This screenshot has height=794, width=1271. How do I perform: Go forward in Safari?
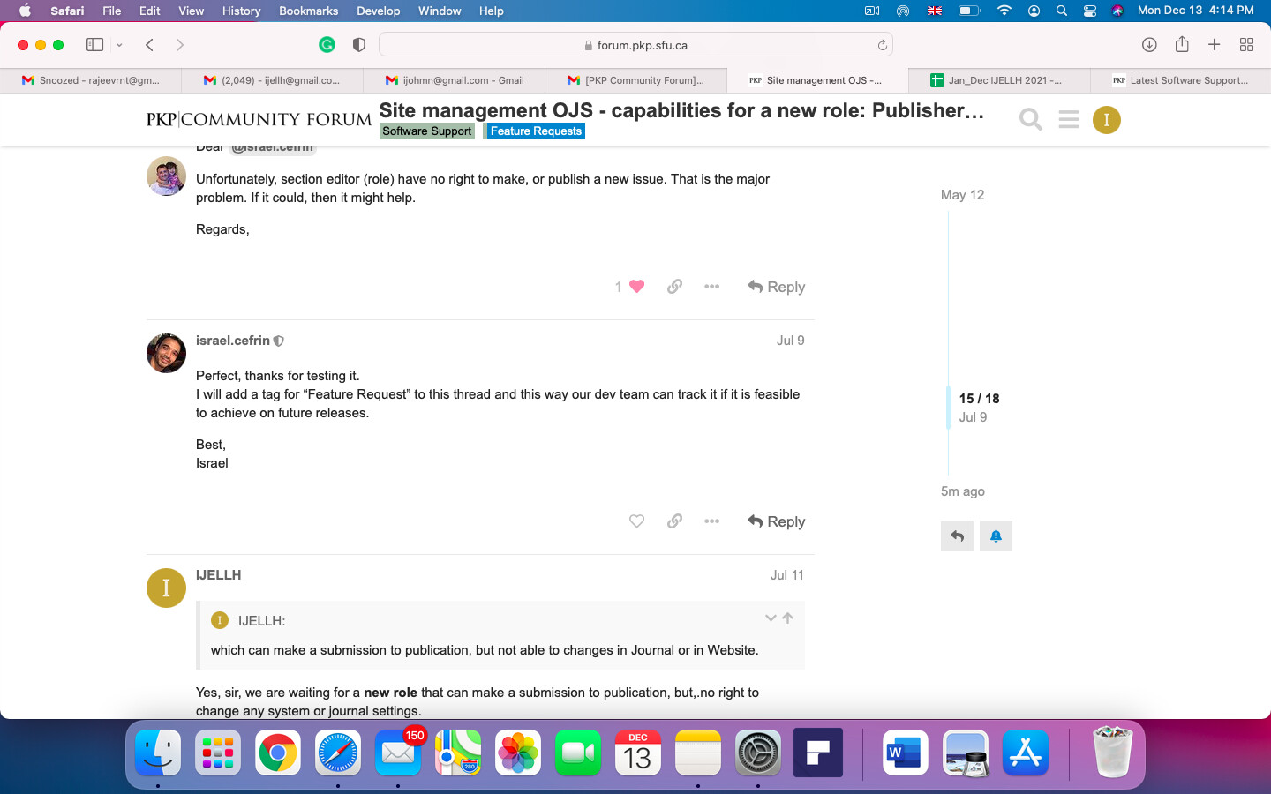pyautogui.click(x=180, y=44)
